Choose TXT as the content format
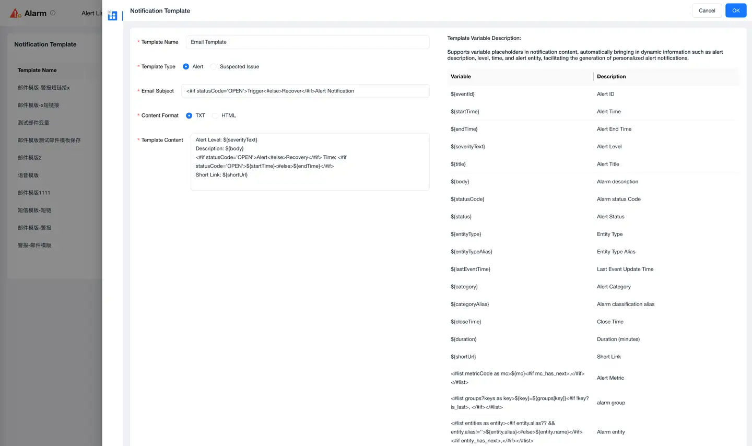Screen dimensions: 752x446 pyautogui.click(x=189, y=115)
